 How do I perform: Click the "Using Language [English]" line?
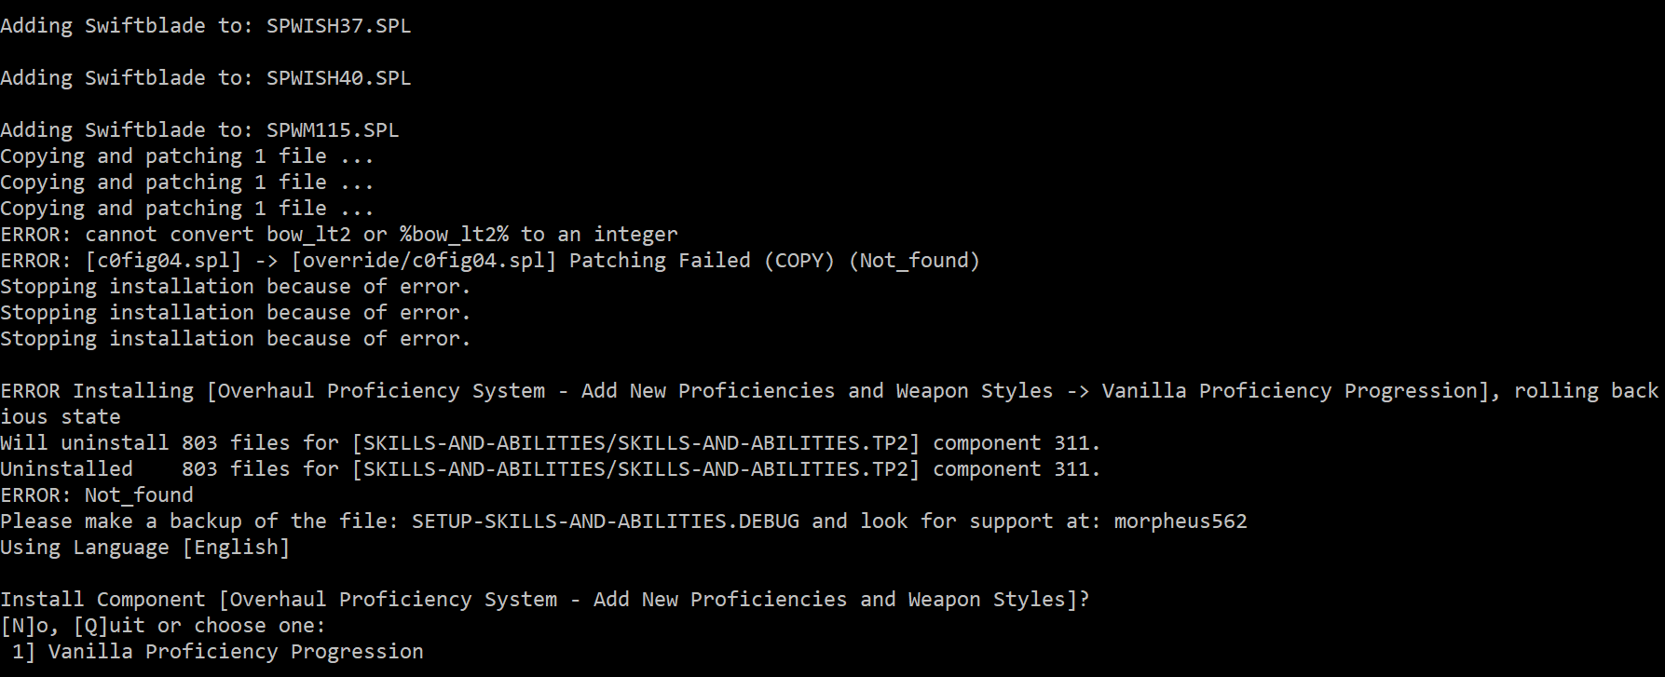coord(145,548)
